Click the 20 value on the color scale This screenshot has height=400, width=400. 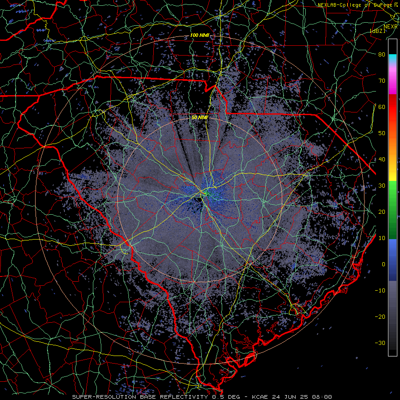coord(382,212)
